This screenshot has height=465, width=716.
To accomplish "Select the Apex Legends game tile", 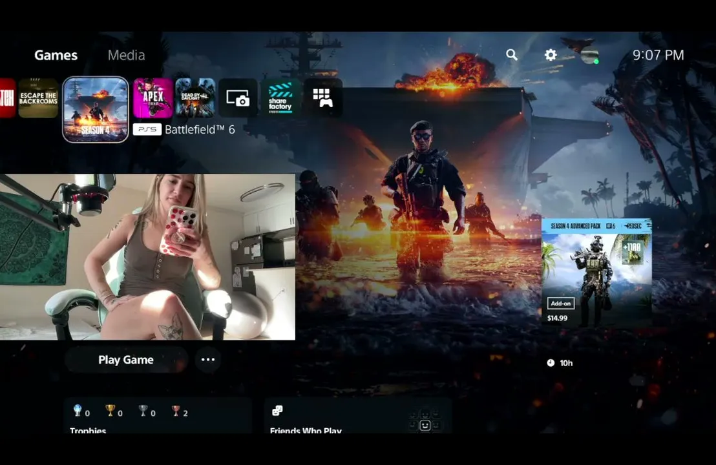I will click(153, 98).
